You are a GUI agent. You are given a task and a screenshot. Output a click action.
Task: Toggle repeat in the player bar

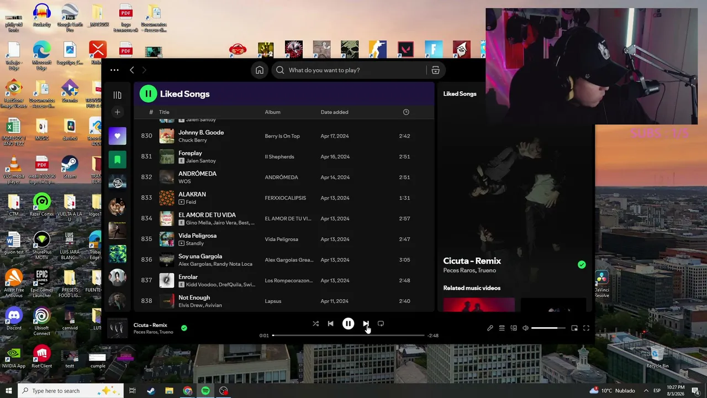(x=381, y=324)
